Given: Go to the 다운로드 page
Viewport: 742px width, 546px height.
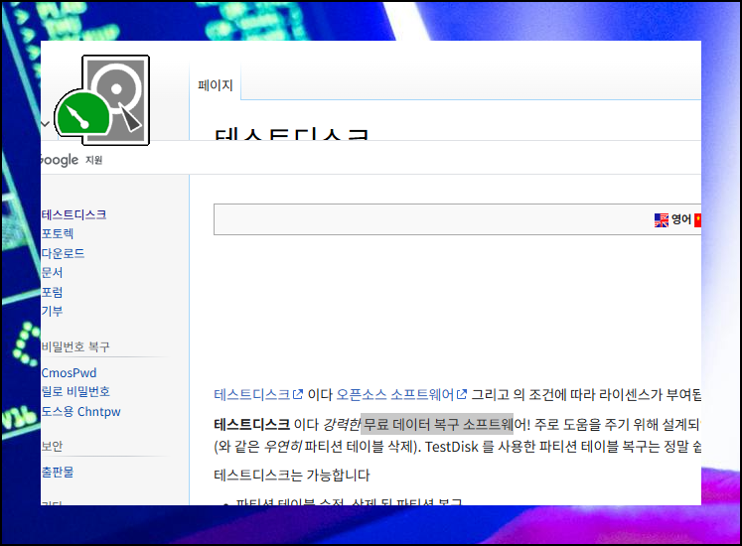Looking at the screenshot, I should 63,253.
